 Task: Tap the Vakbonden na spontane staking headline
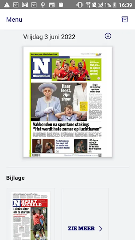pos(67,127)
